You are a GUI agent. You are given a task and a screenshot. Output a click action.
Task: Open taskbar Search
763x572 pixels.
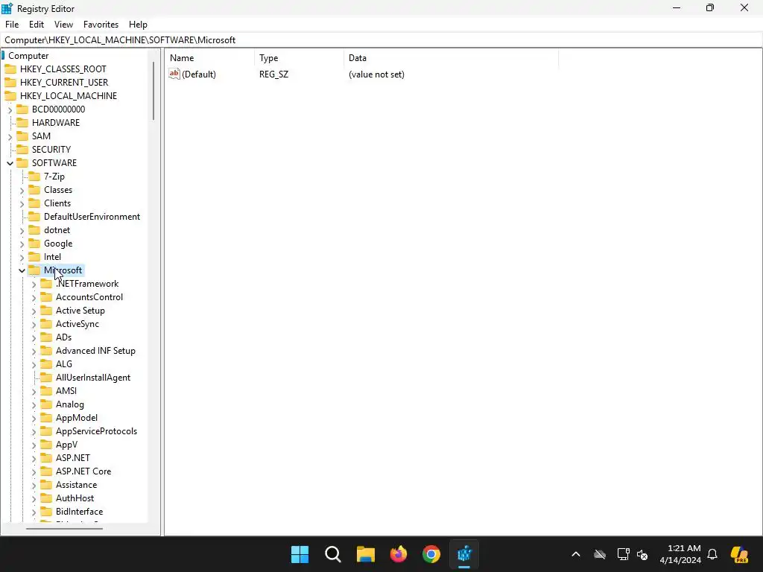click(333, 554)
